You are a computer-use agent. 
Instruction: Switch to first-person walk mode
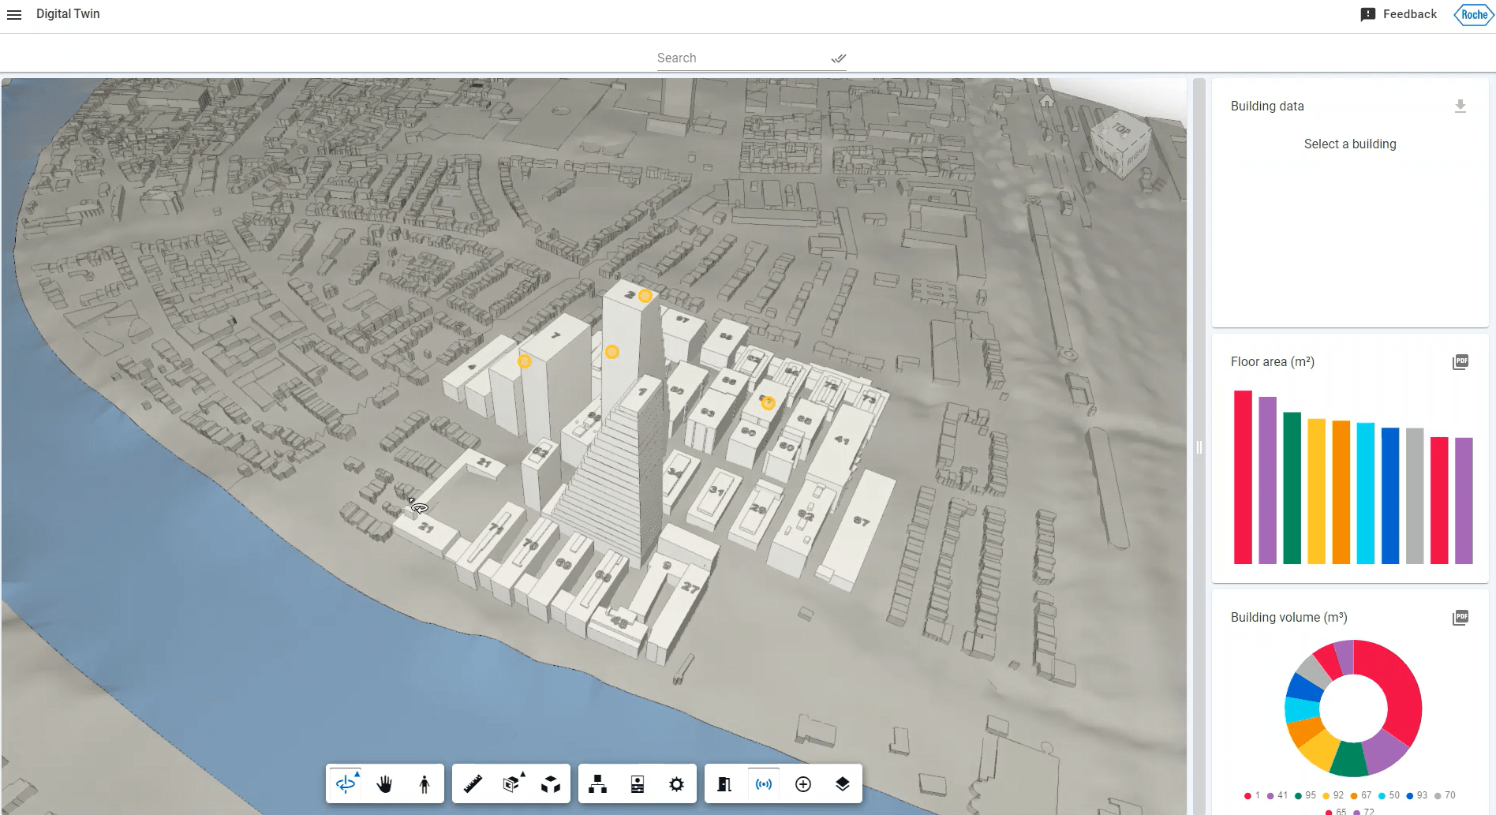tap(424, 783)
